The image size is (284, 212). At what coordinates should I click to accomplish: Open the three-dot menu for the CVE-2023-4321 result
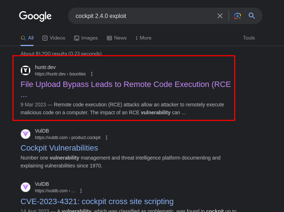81,191
